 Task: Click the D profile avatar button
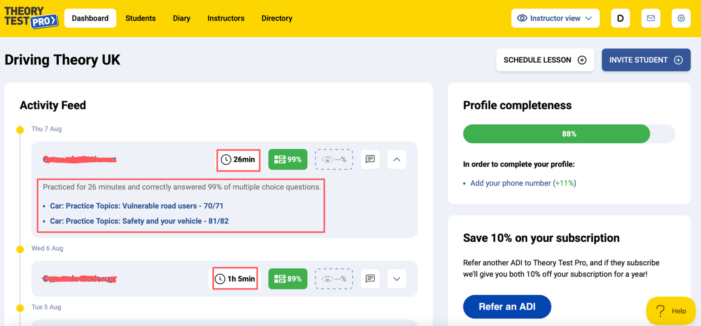(620, 18)
